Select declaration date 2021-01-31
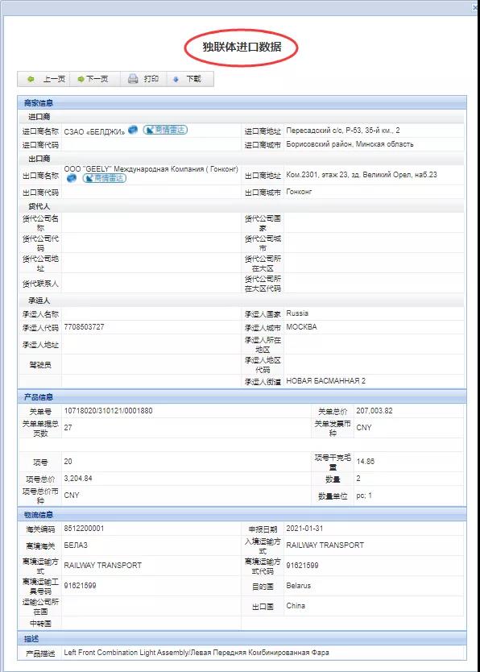480x672 pixels. [x=304, y=528]
